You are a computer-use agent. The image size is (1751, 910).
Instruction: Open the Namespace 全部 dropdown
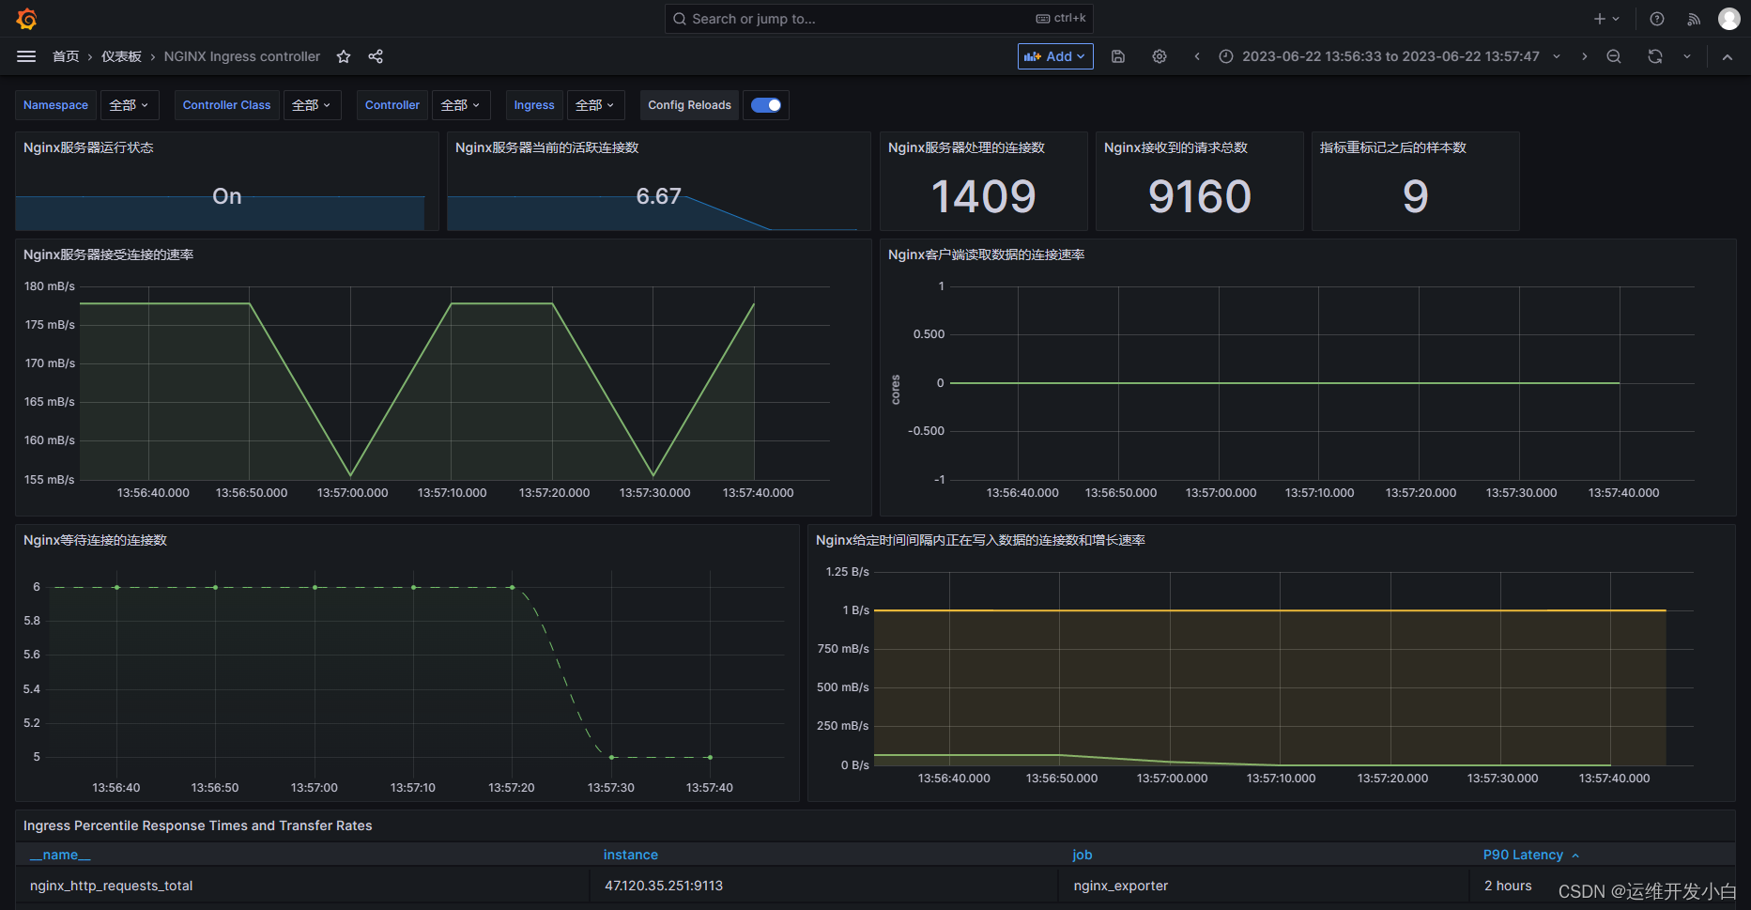(x=130, y=105)
